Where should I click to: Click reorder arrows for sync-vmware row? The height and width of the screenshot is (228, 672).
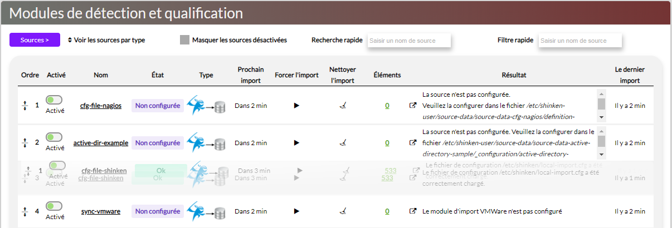pos(25,211)
